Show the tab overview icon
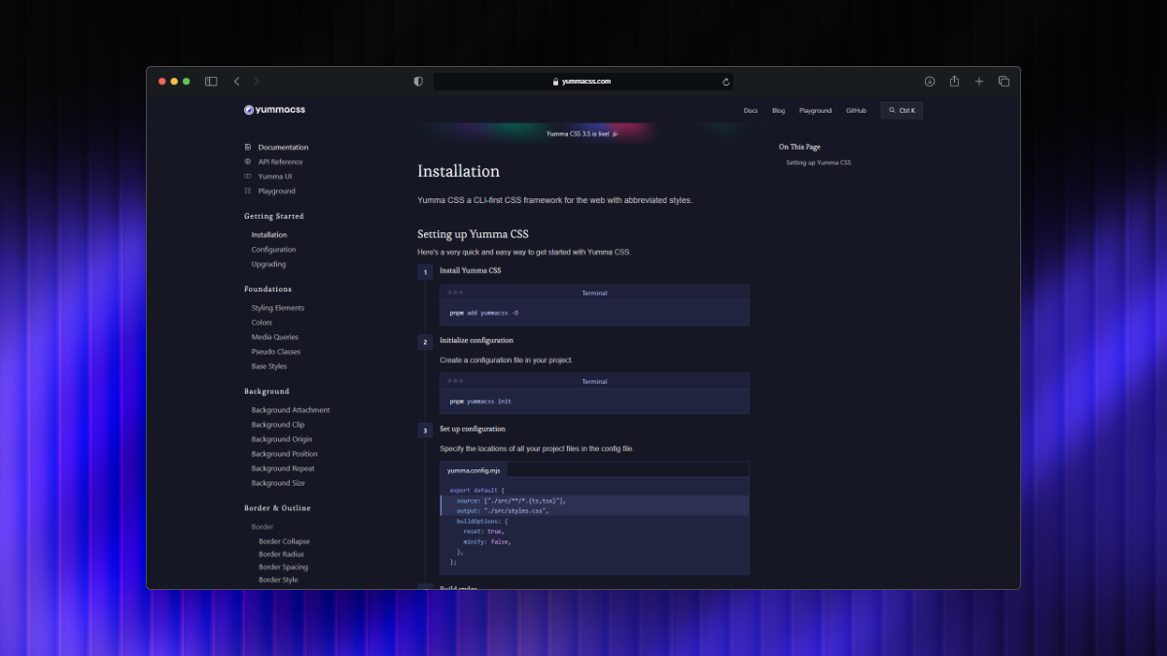The image size is (1167, 656). (1004, 82)
